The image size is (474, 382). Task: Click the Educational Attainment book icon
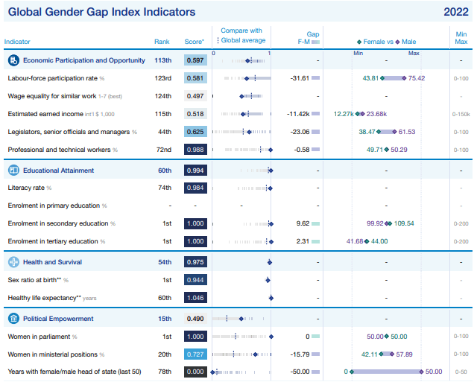point(13,171)
